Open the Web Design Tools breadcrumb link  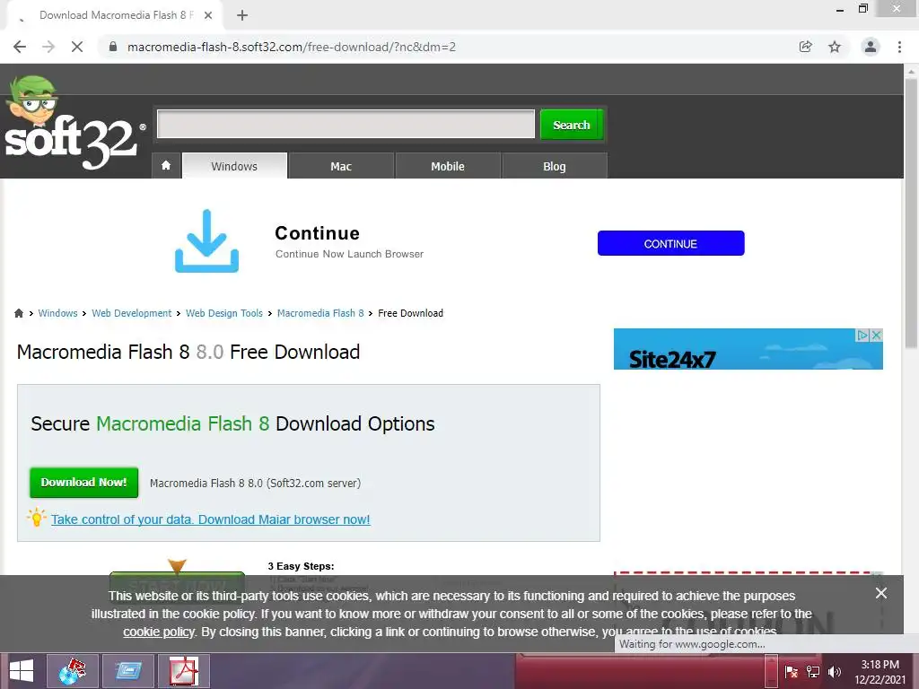click(223, 313)
